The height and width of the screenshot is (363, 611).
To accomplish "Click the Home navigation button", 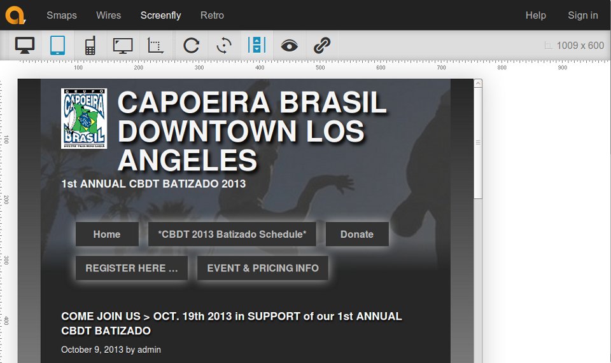I will [x=107, y=234].
